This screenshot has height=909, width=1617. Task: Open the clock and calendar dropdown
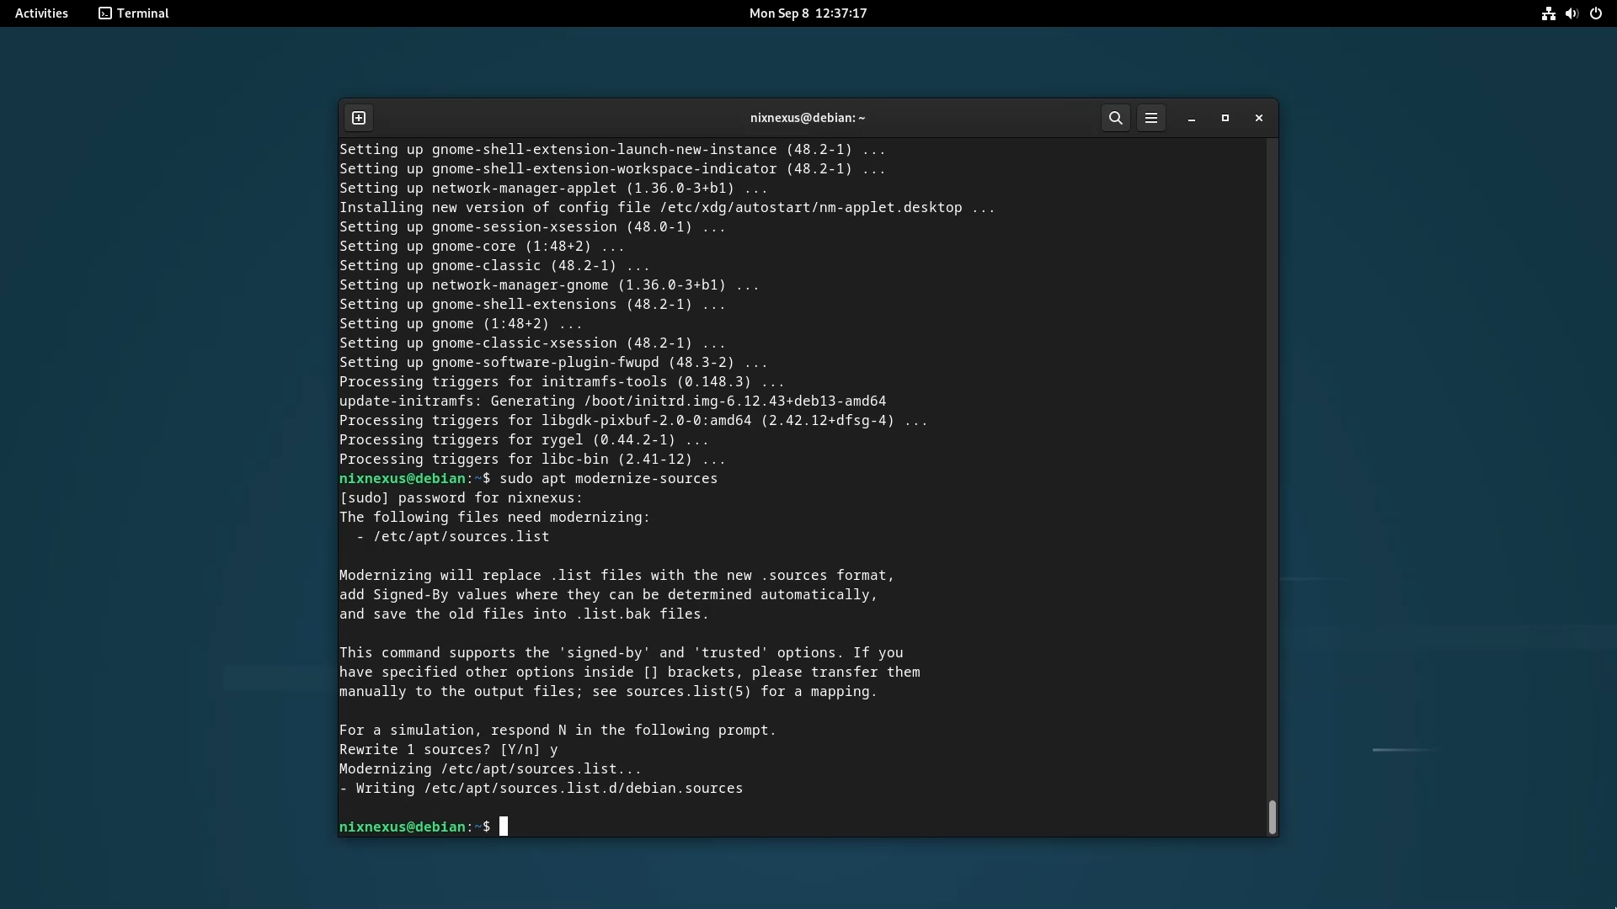(x=808, y=13)
